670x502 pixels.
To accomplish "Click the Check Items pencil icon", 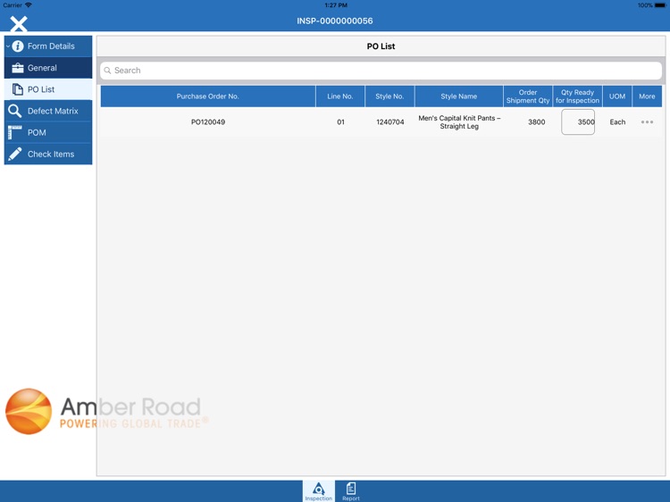I will coord(15,154).
